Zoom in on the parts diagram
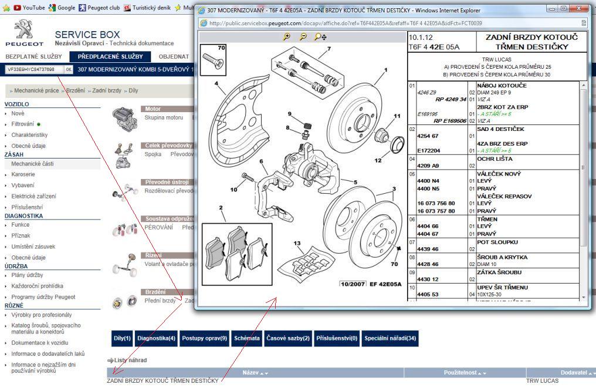 [287, 36]
